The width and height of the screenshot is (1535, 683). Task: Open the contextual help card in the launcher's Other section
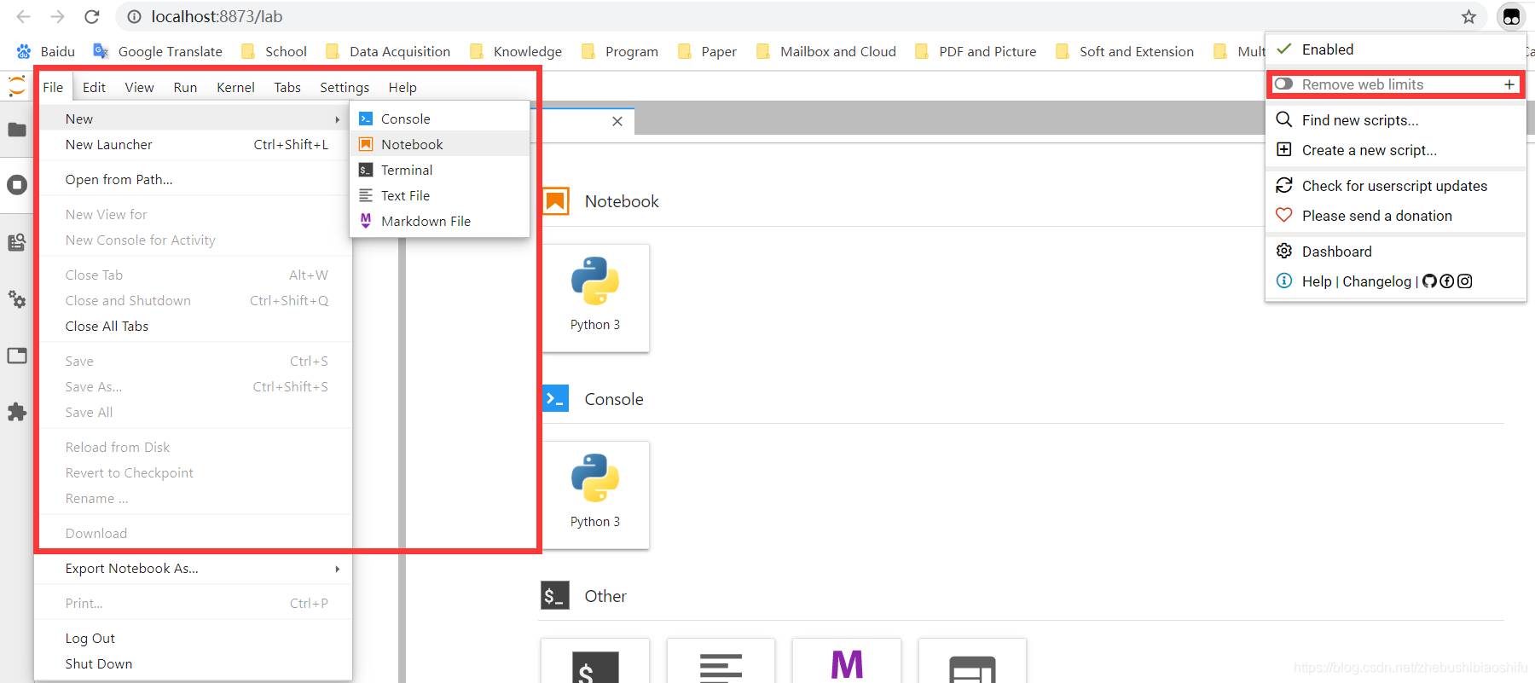point(972,661)
